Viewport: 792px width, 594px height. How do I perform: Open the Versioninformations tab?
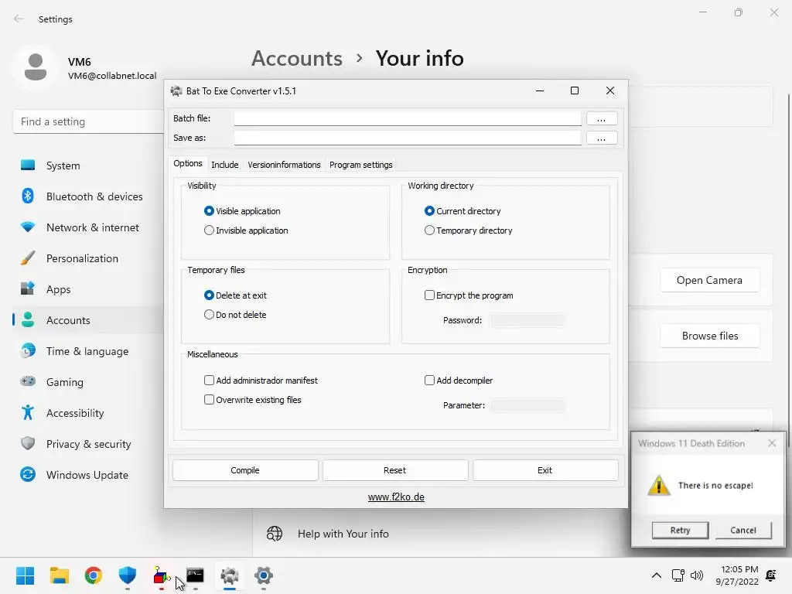coord(284,165)
